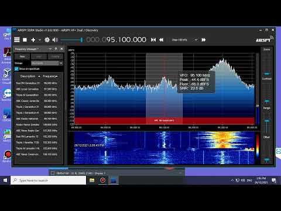Expand the arrow next to the plus icon
281x211 pixels.
pos(40,40)
